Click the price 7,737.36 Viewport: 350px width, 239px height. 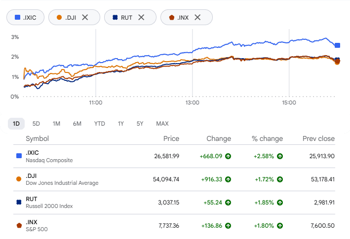click(169, 226)
